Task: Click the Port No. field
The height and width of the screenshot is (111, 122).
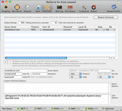Action: coord(104,74)
